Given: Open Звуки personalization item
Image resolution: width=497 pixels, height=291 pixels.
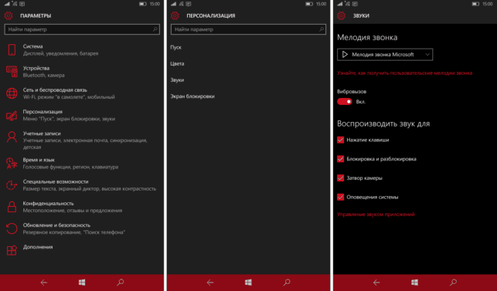Looking at the screenshot, I should click(x=177, y=80).
